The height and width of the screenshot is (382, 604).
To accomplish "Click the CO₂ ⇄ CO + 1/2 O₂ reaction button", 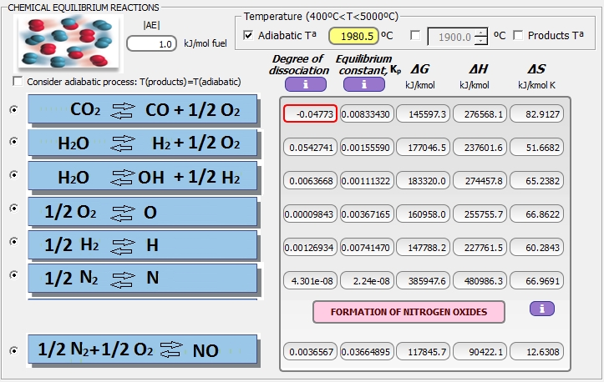I will point(142,109).
